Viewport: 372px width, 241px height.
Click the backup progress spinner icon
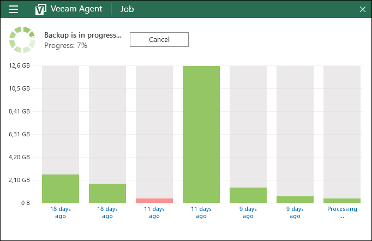(22, 40)
